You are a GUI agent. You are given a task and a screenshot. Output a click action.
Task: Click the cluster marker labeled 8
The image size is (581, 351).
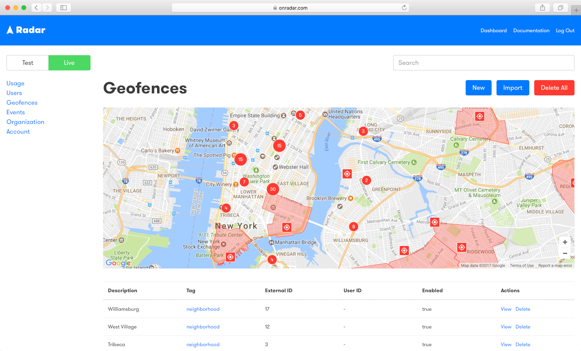pos(353,226)
